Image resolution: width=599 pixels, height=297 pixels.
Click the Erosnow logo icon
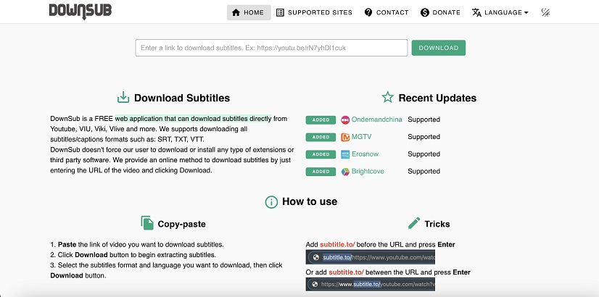(x=345, y=154)
